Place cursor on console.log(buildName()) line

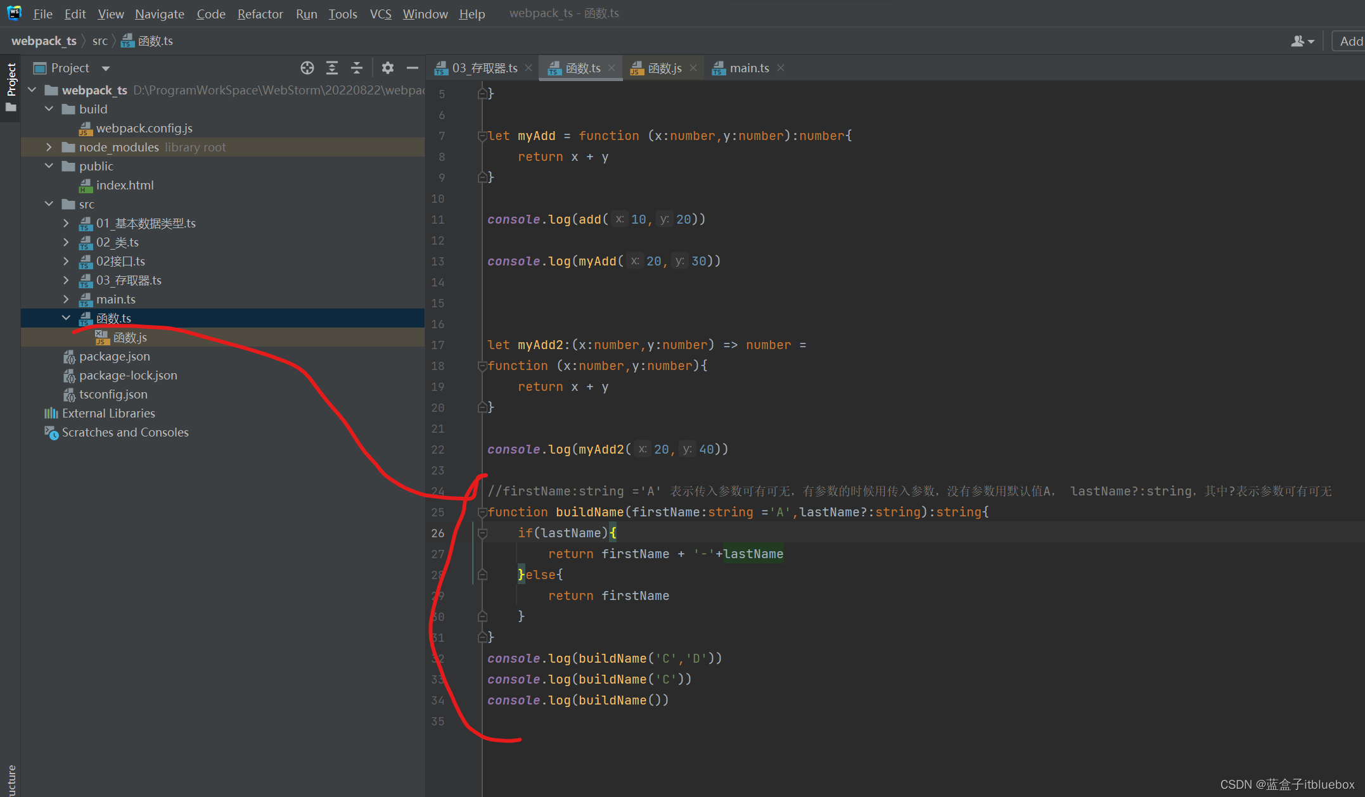(x=578, y=700)
